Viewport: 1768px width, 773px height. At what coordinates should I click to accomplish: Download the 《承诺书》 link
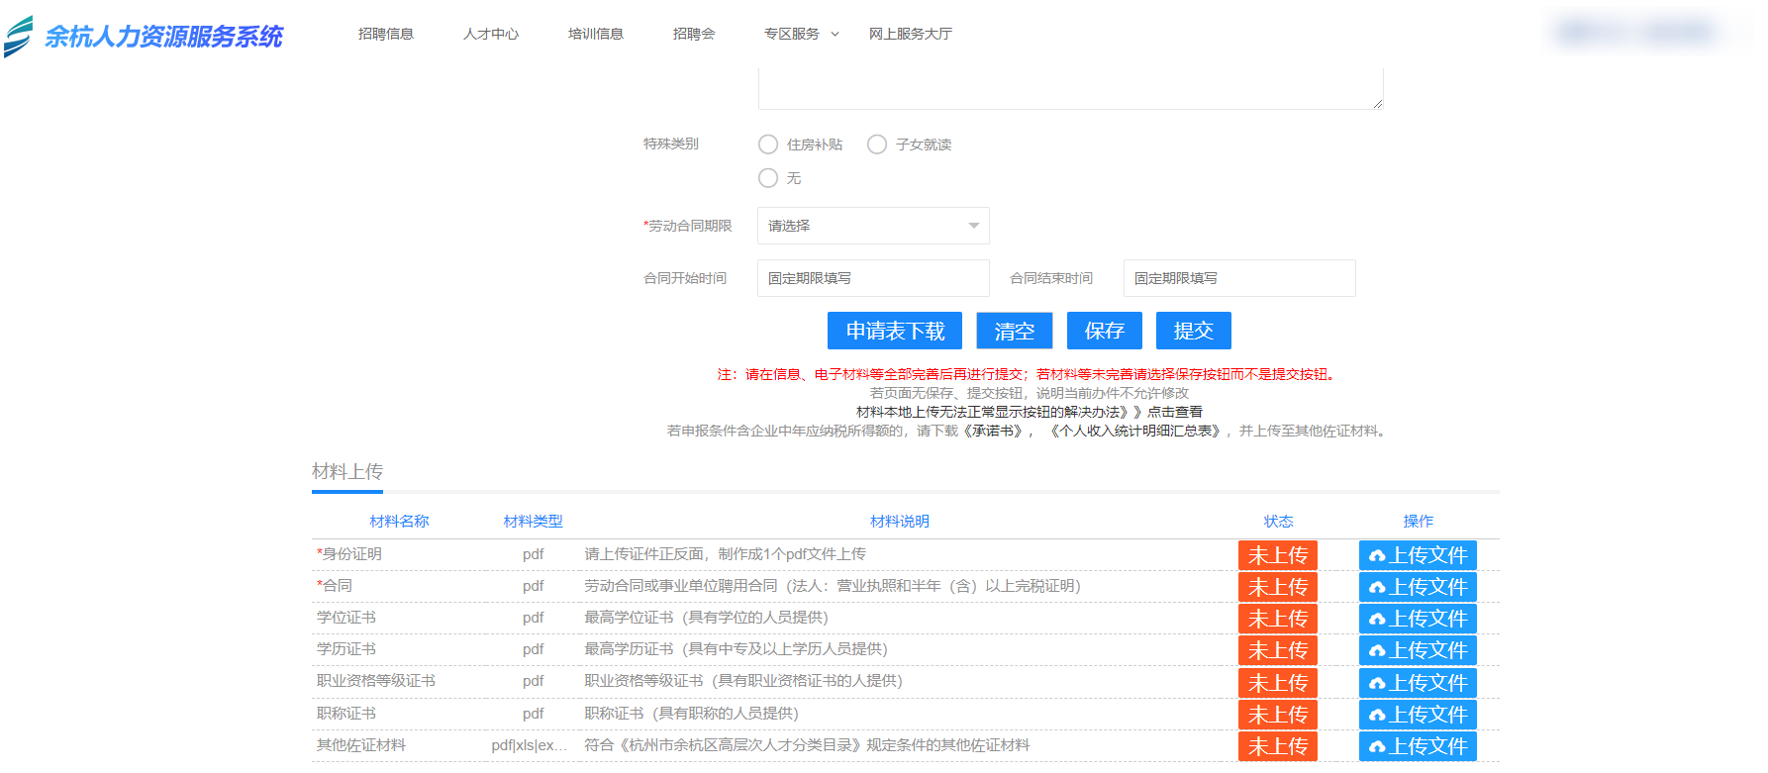click(993, 432)
